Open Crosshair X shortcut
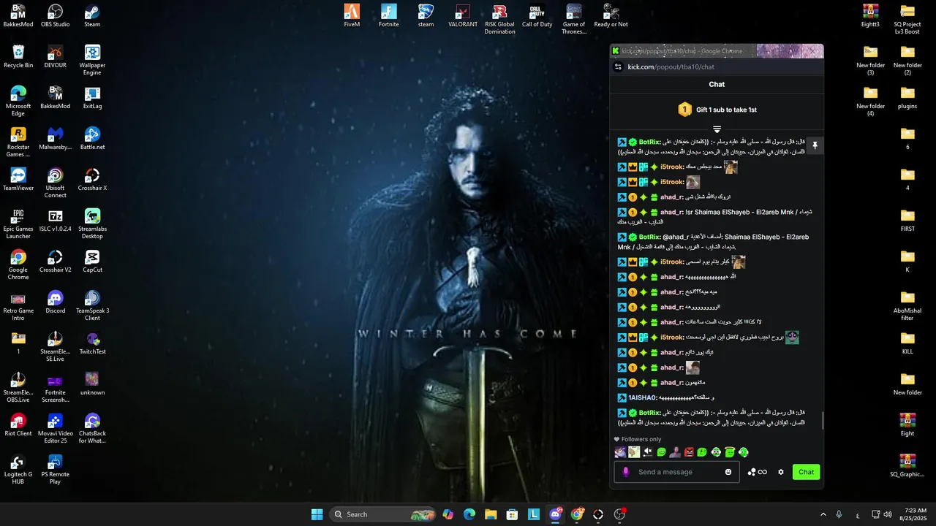936x526 pixels. (x=92, y=180)
